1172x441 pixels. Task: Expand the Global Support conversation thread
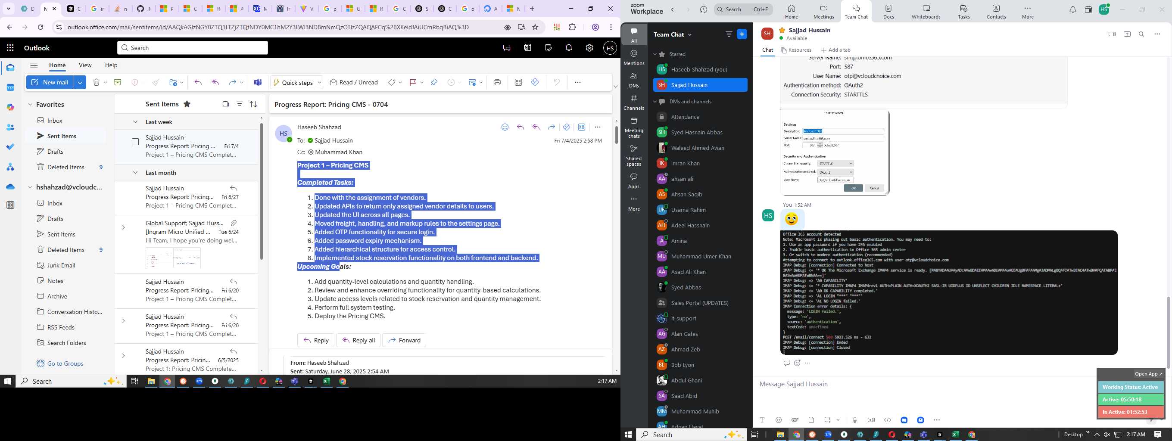(123, 227)
